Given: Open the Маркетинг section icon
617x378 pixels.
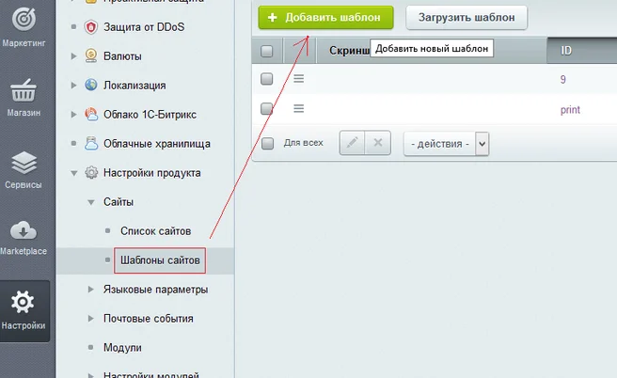Looking at the screenshot, I should (24, 19).
